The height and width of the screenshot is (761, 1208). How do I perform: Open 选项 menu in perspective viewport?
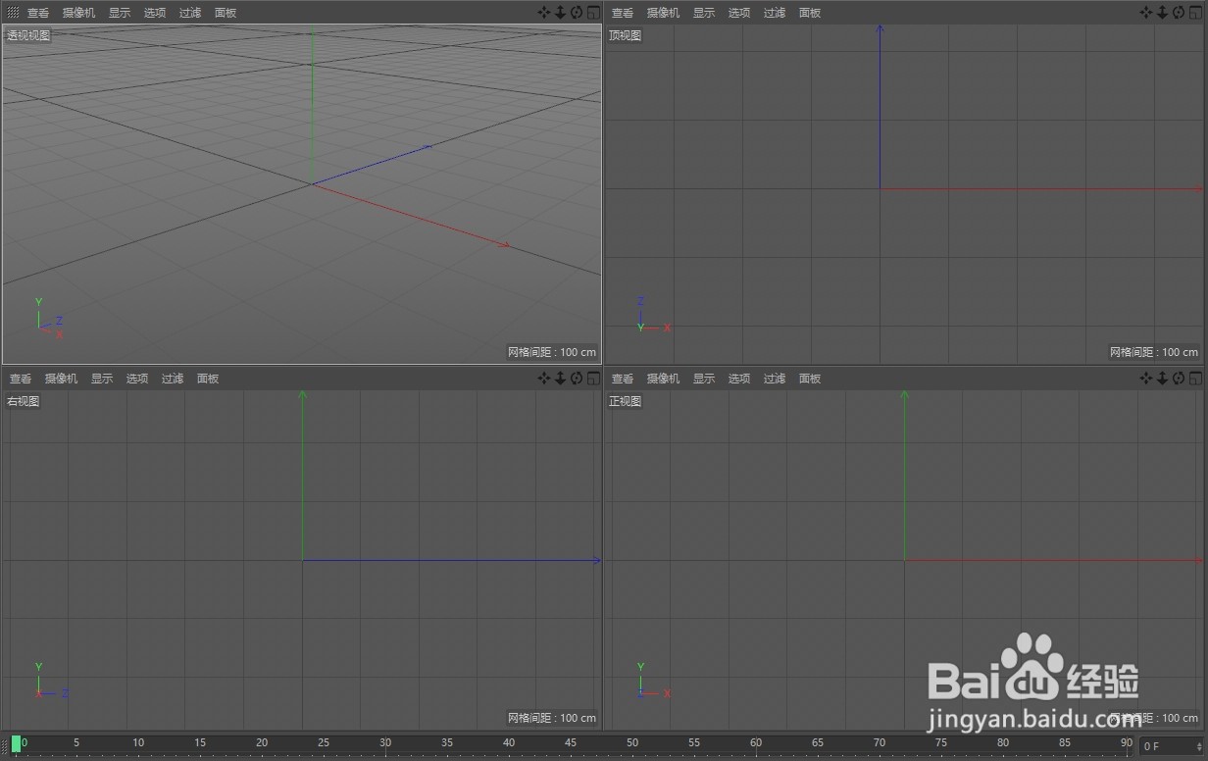click(x=155, y=13)
